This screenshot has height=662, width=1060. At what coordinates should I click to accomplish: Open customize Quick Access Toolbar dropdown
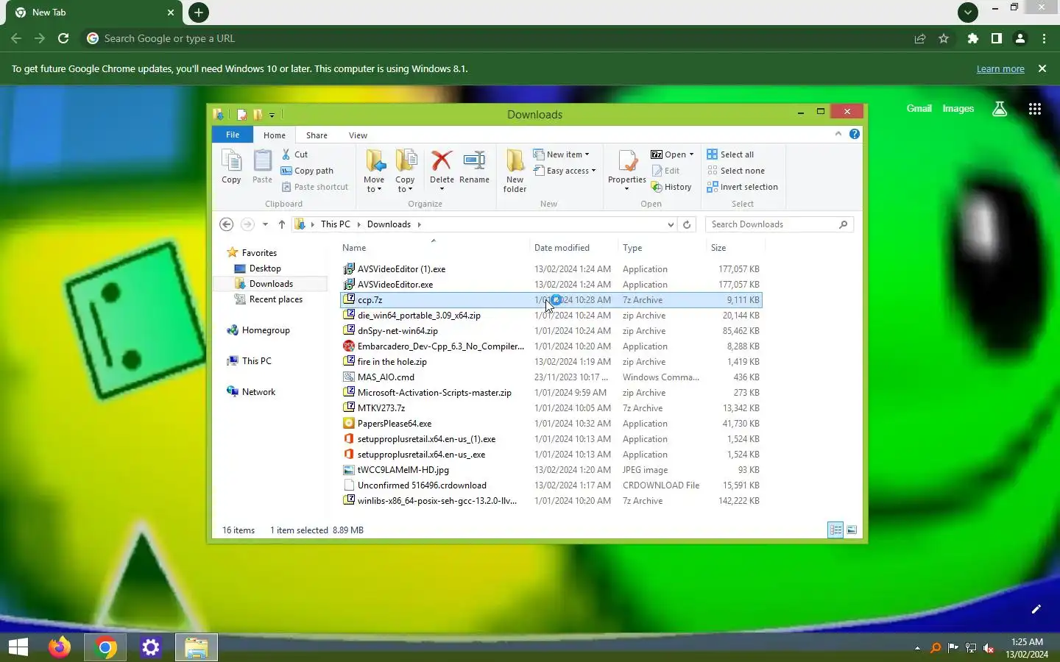[272, 115]
